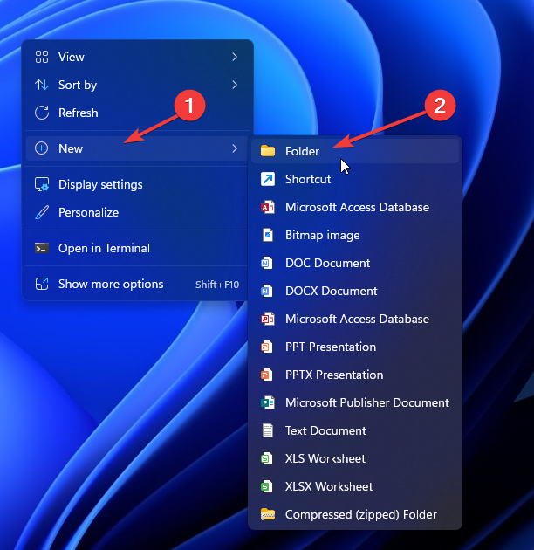
Task: Create a new XLSX Worksheet
Action: [x=355, y=486]
